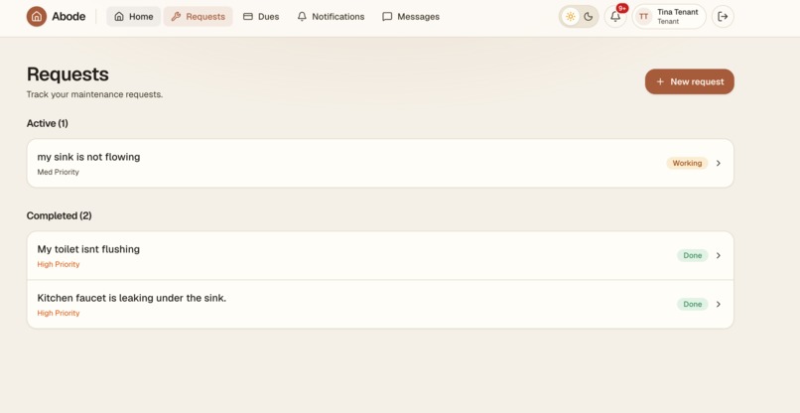Select the Requests tab
The height and width of the screenshot is (413, 800).
(x=198, y=16)
